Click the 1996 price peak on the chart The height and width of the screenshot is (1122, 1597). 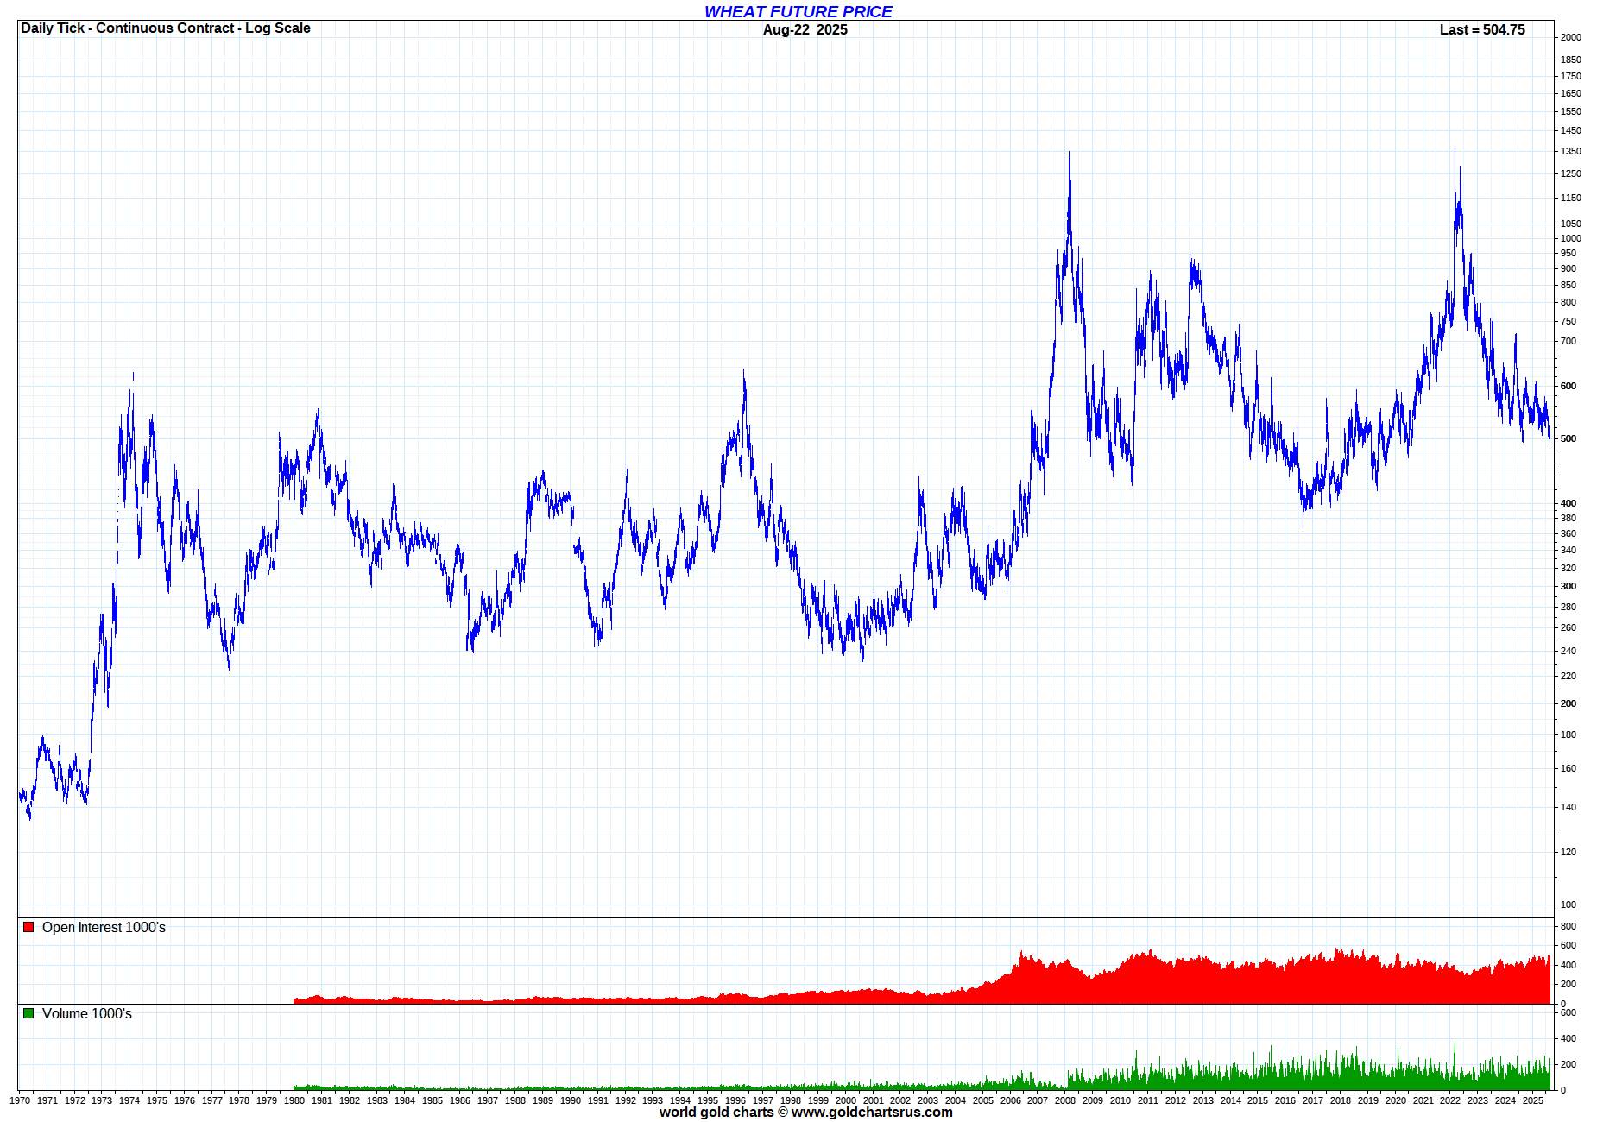[744, 372]
